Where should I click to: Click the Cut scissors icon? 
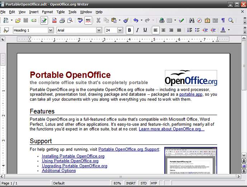point(99,20)
